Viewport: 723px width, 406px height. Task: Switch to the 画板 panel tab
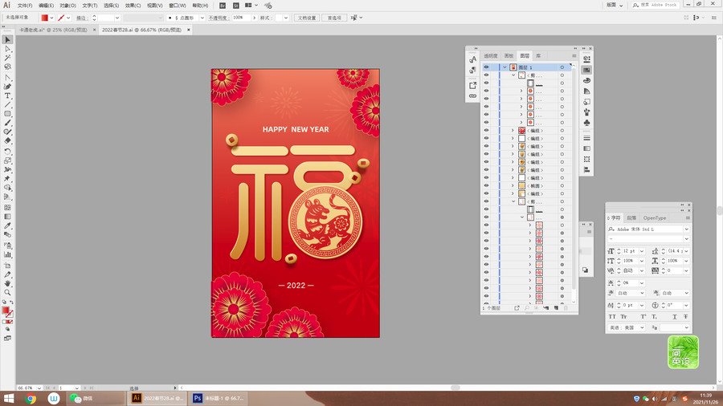[509, 55]
